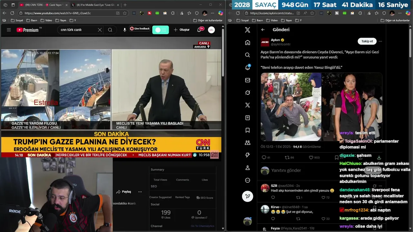Screen dimensions: 413x232
Task: Start YouTube voice search microphone
Action: click(x=125, y=30)
